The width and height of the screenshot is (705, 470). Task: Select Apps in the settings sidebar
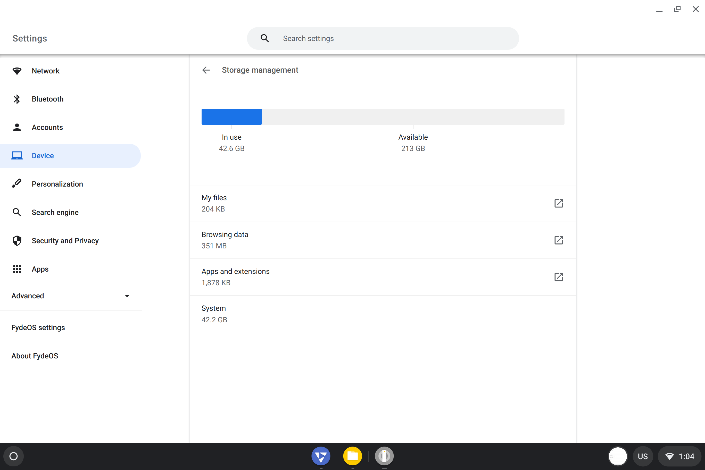tap(71, 269)
